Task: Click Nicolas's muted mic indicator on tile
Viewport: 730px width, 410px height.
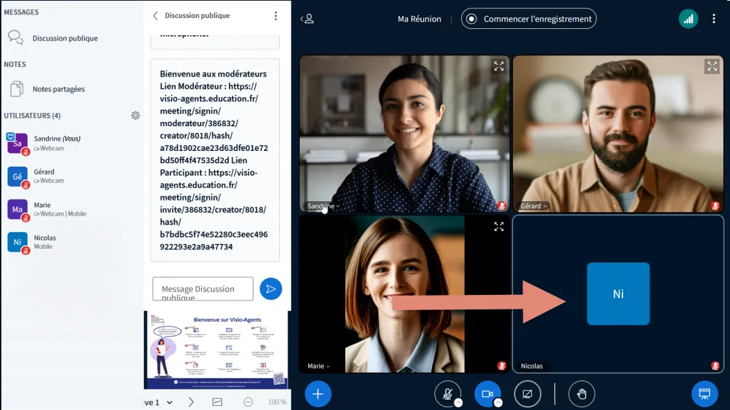Action: coord(716,366)
